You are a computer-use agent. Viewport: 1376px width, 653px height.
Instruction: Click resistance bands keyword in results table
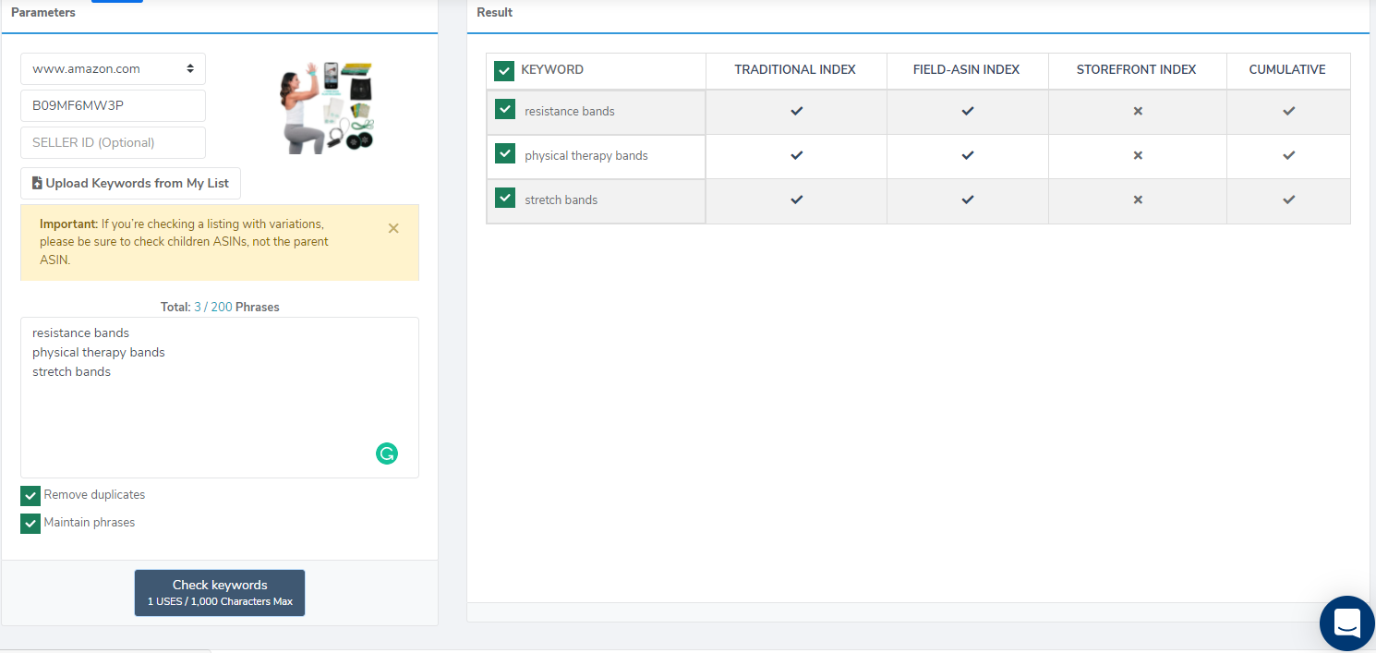pyautogui.click(x=570, y=111)
